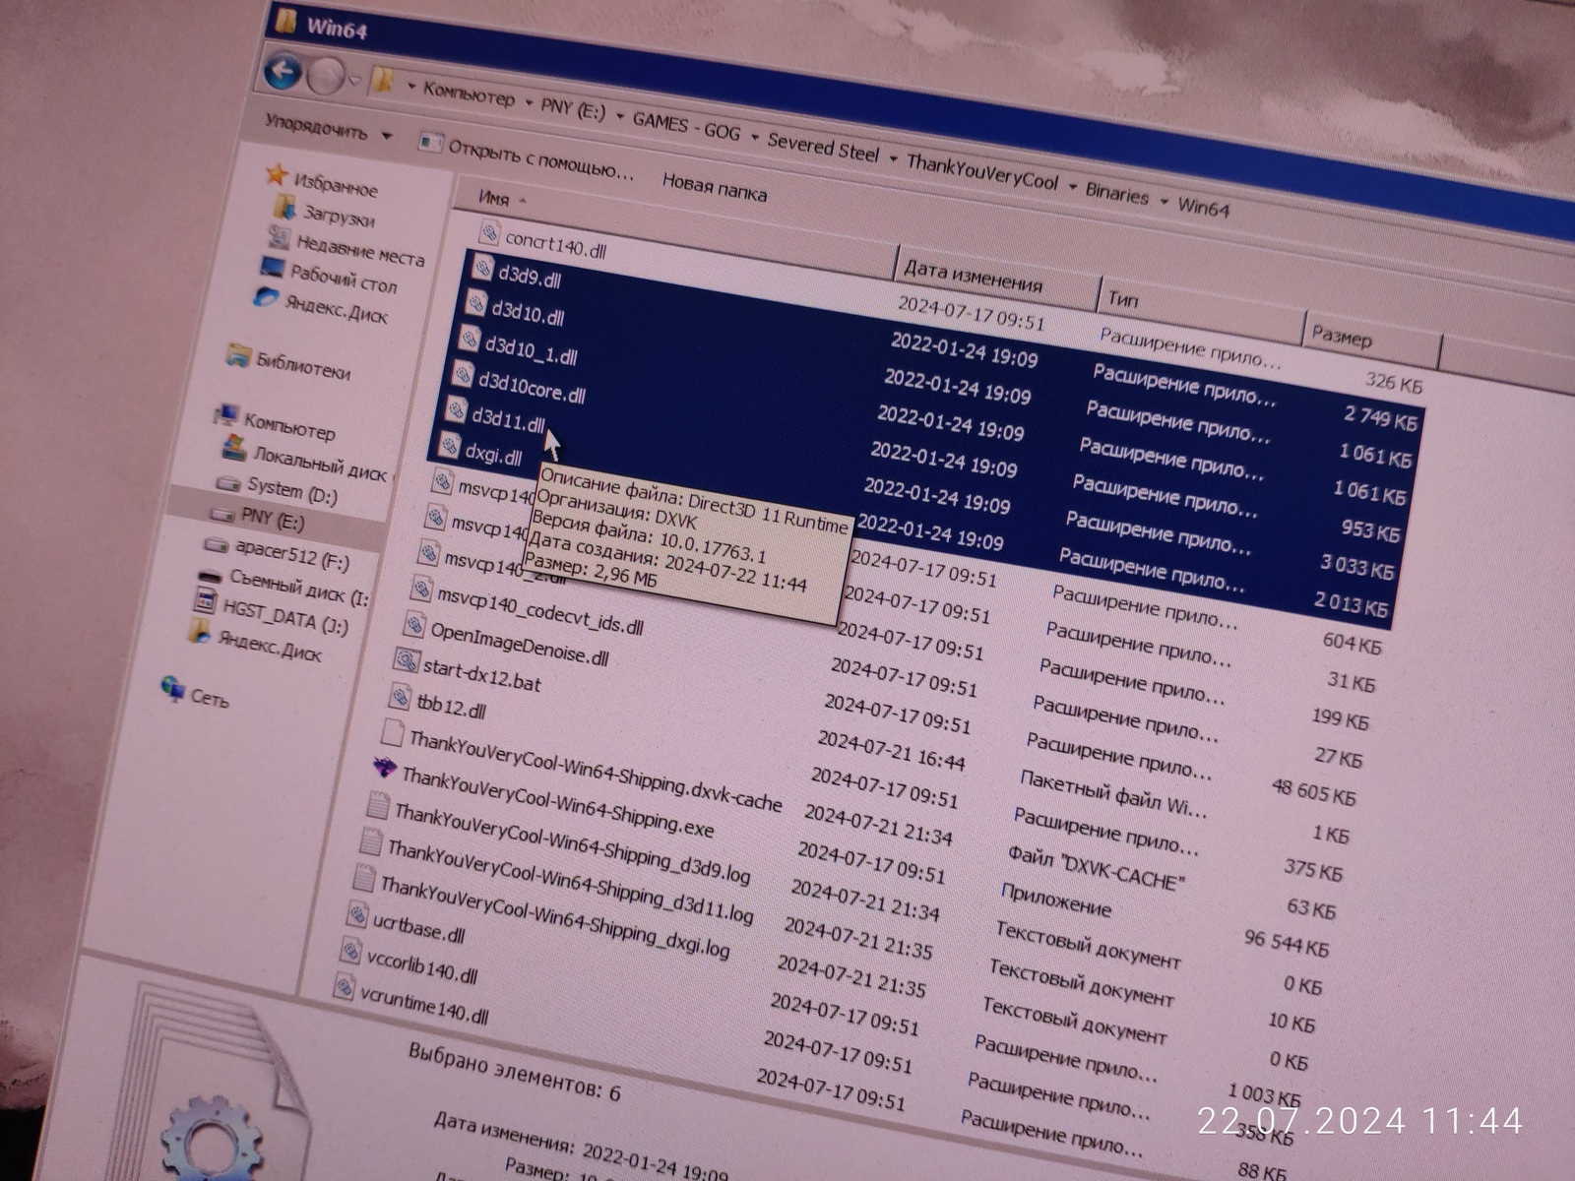Screen dimensions: 1575x1181
Task: Jump to ThankYouVeryCool in the address bar
Action: coord(982,171)
